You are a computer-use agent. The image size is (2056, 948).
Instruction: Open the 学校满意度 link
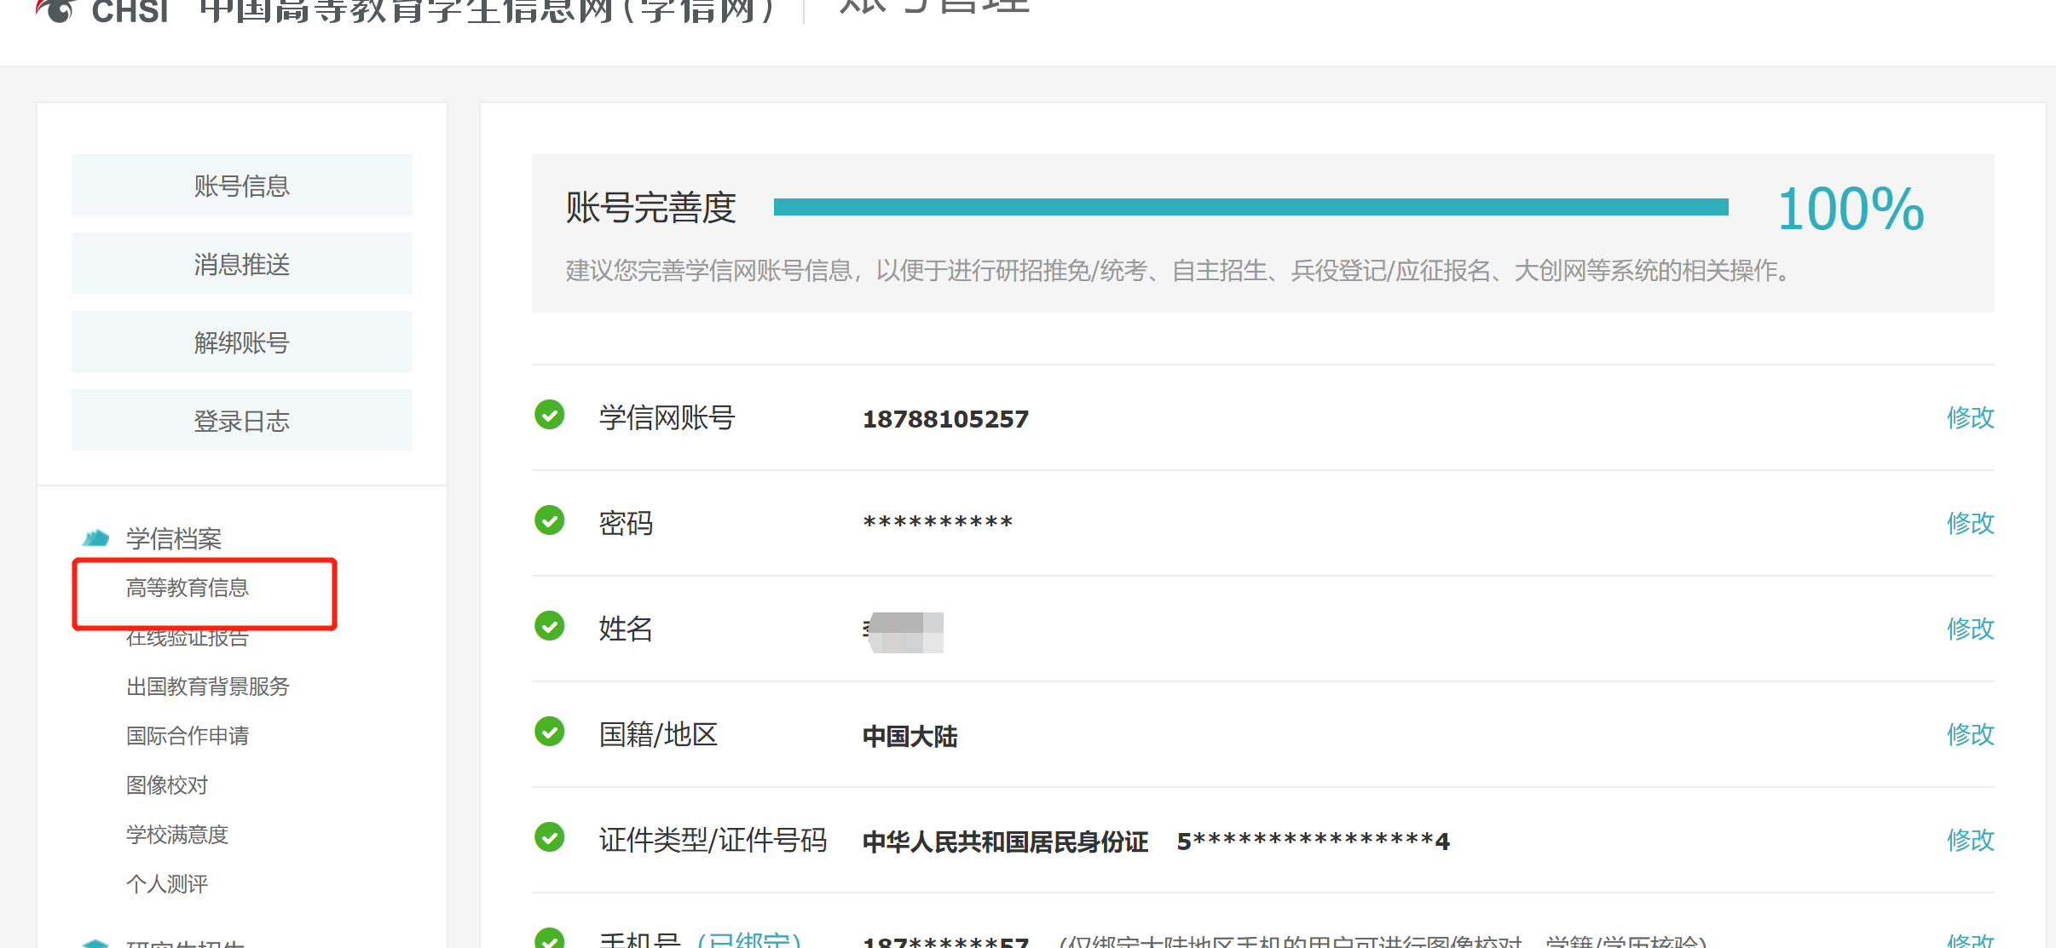click(x=177, y=835)
